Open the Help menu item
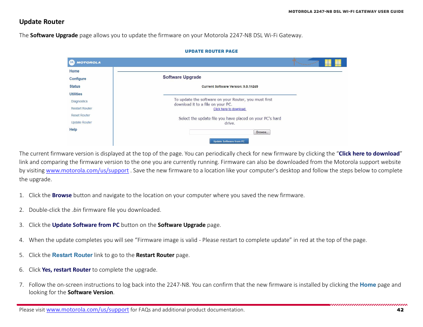This screenshot has width=423, height=327. pyautogui.click(x=73, y=129)
